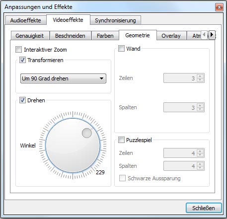
Task: Close the Anpassungen und Effekte dialog
Action: (x=219, y=7)
